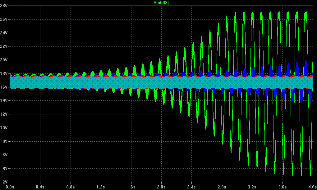Screen dimensions: 317x190
Task: Click the 3.6s time axis label
Action: [283, 187]
